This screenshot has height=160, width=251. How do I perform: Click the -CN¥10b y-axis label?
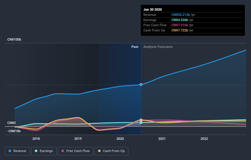pyautogui.click(x=14, y=131)
